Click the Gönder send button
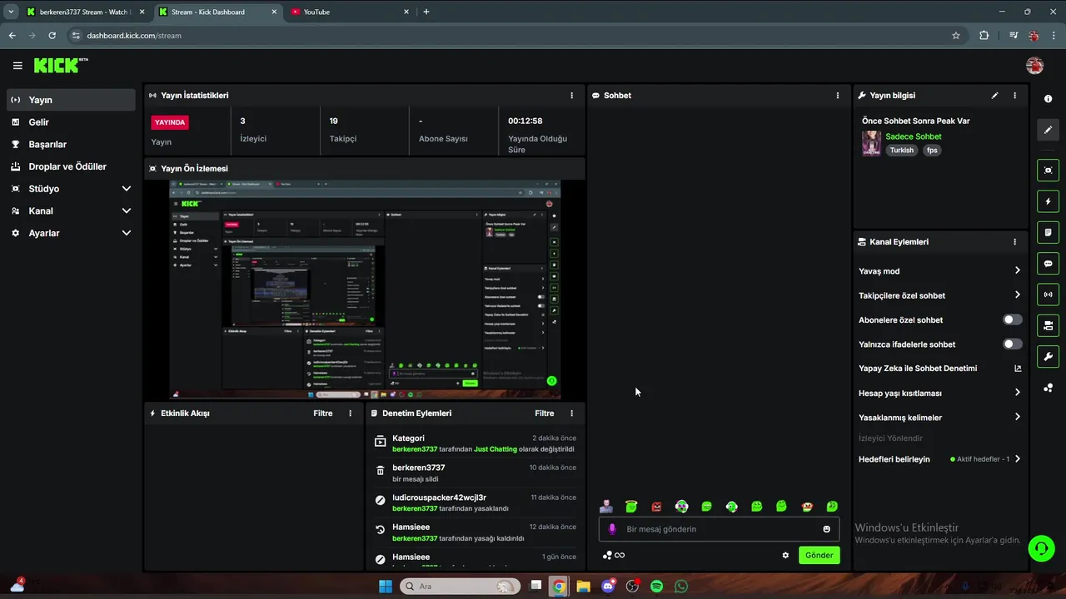This screenshot has height=599, width=1066. pyautogui.click(x=819, y=556)
